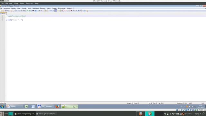Open the Makró menu

[x=49, y=8]
